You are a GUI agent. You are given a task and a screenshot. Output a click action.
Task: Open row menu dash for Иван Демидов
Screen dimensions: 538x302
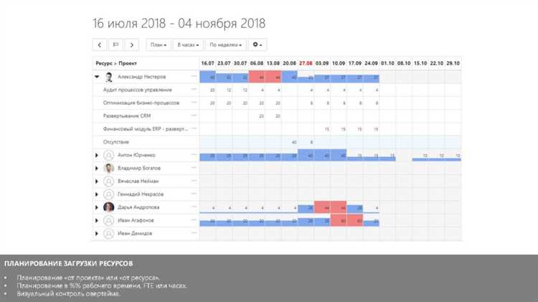(x=194, y=232)
